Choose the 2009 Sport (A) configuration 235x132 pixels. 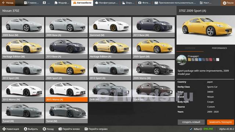[66, 70]
